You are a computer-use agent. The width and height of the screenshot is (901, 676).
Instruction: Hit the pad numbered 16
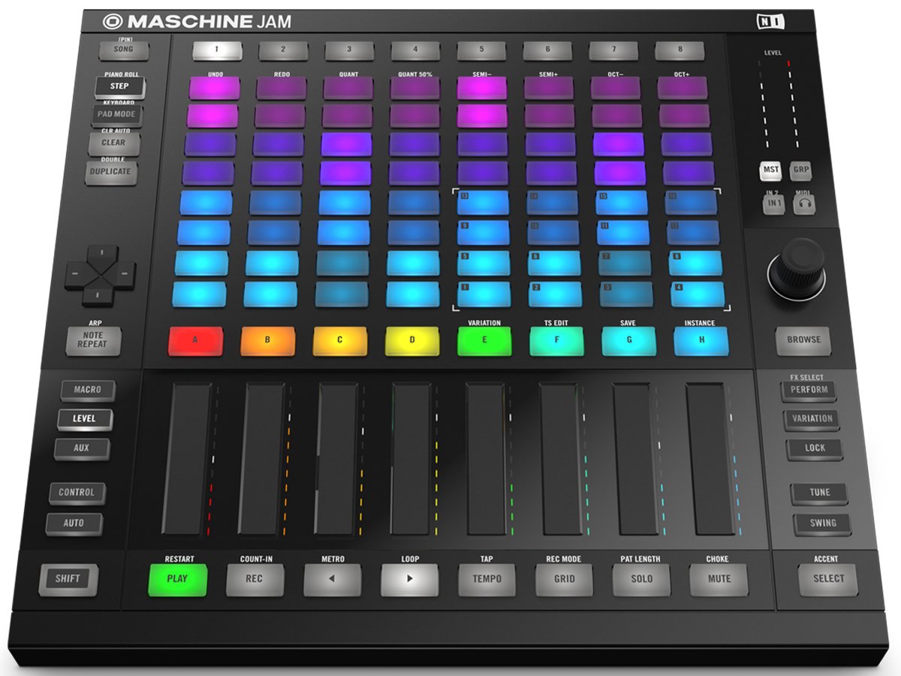pyautogui.click(x=691, y=203)
